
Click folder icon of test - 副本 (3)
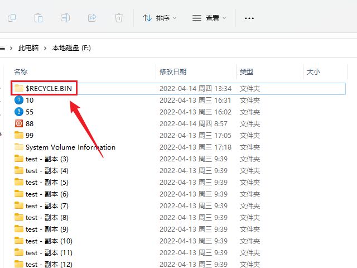[x=19, y=159]
